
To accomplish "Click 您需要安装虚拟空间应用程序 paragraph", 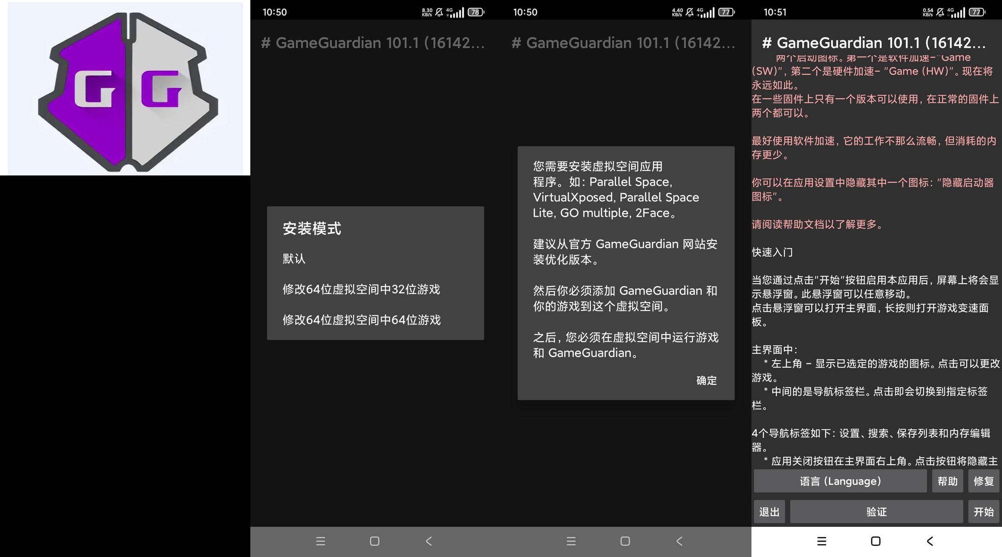I will pyautogui.click(x=616, y=189).
